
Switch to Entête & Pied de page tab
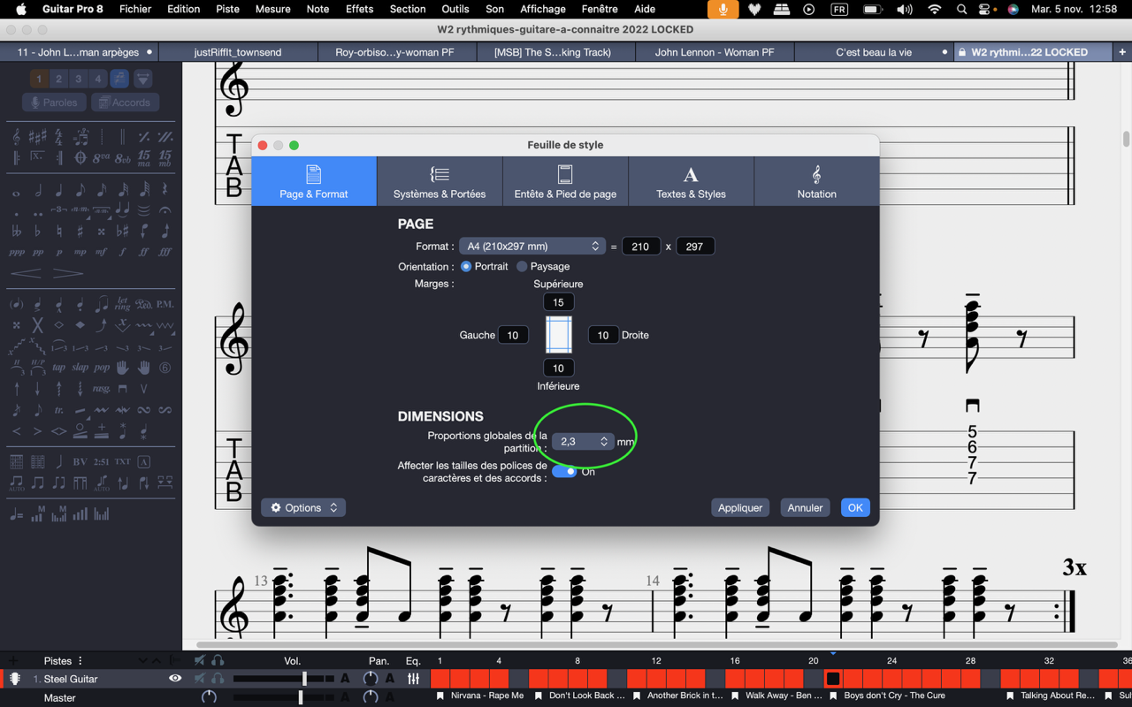coord(565,181)
